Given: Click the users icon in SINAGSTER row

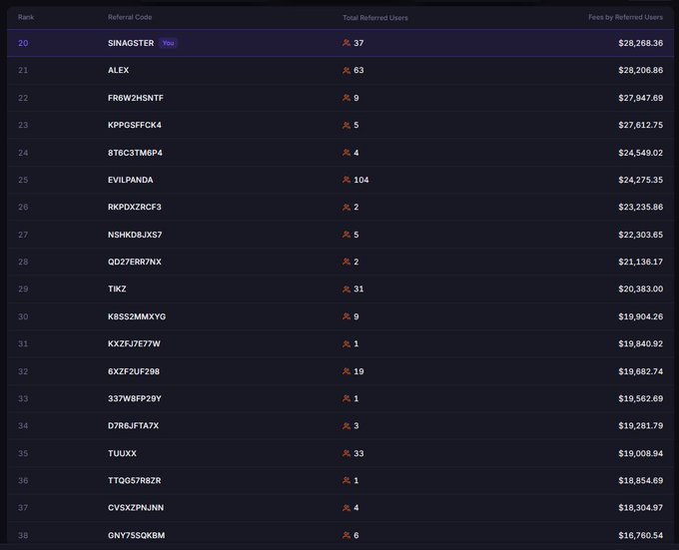Looking at the screenshot, I should 346,43.
